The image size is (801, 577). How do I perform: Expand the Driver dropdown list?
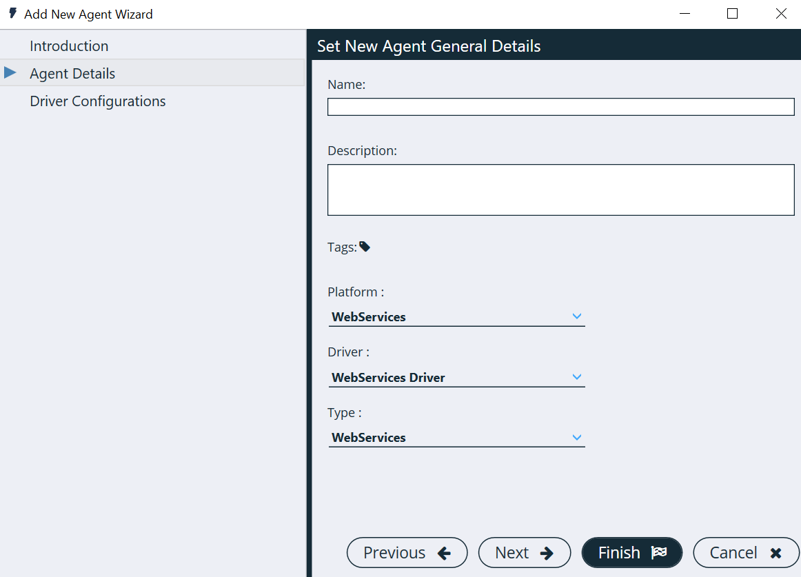click(457, 377)
